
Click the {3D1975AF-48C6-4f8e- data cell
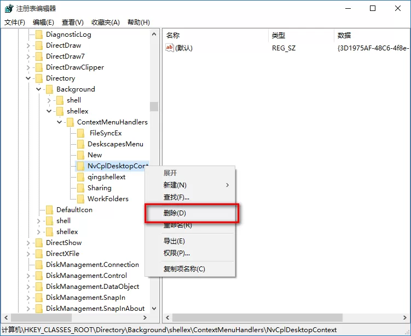(x=373, y=48)
